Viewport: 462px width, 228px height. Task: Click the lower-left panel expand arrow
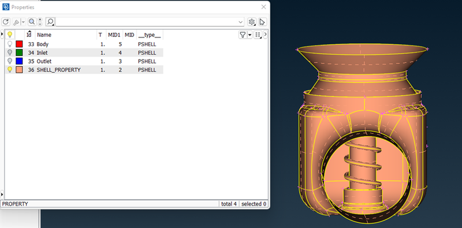pos(2,194)
